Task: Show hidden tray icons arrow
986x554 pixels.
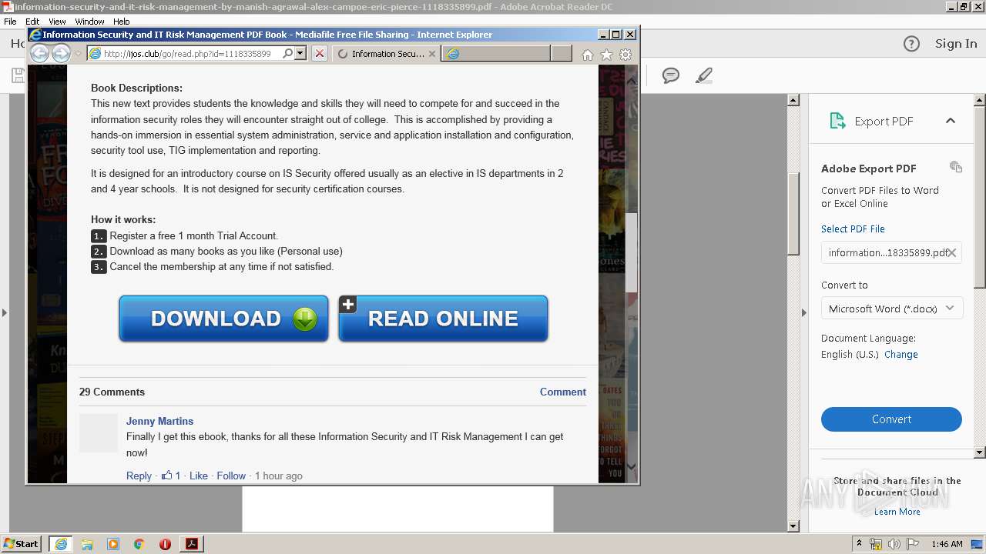Action: 859,544
